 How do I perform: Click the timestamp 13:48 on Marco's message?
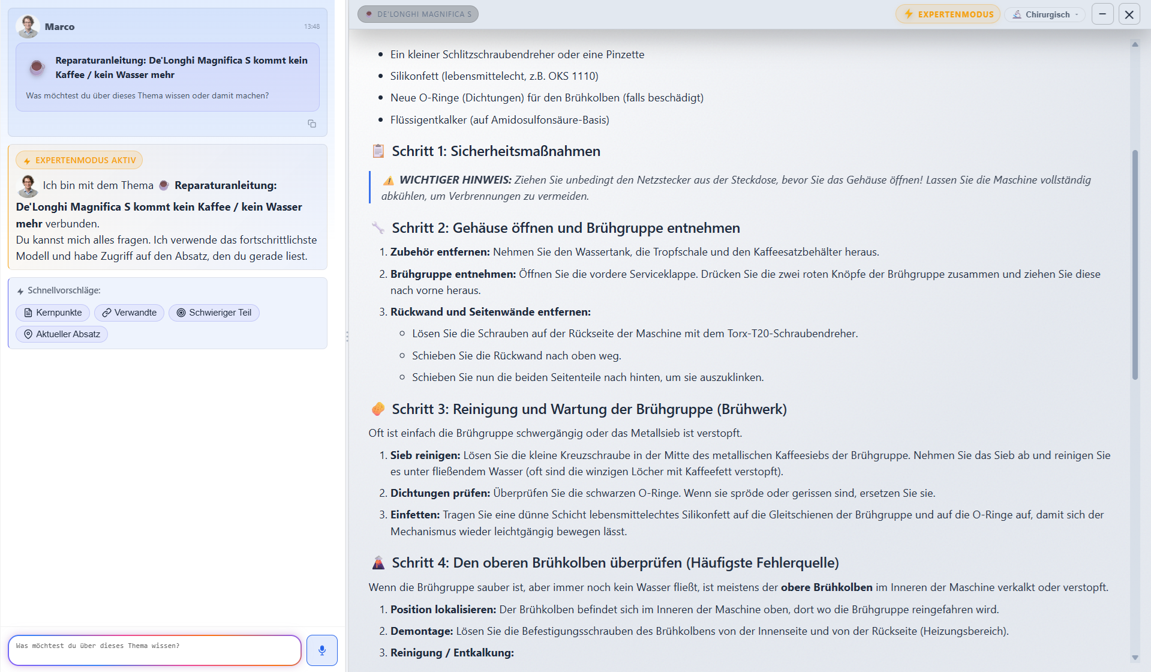(312, 26)
